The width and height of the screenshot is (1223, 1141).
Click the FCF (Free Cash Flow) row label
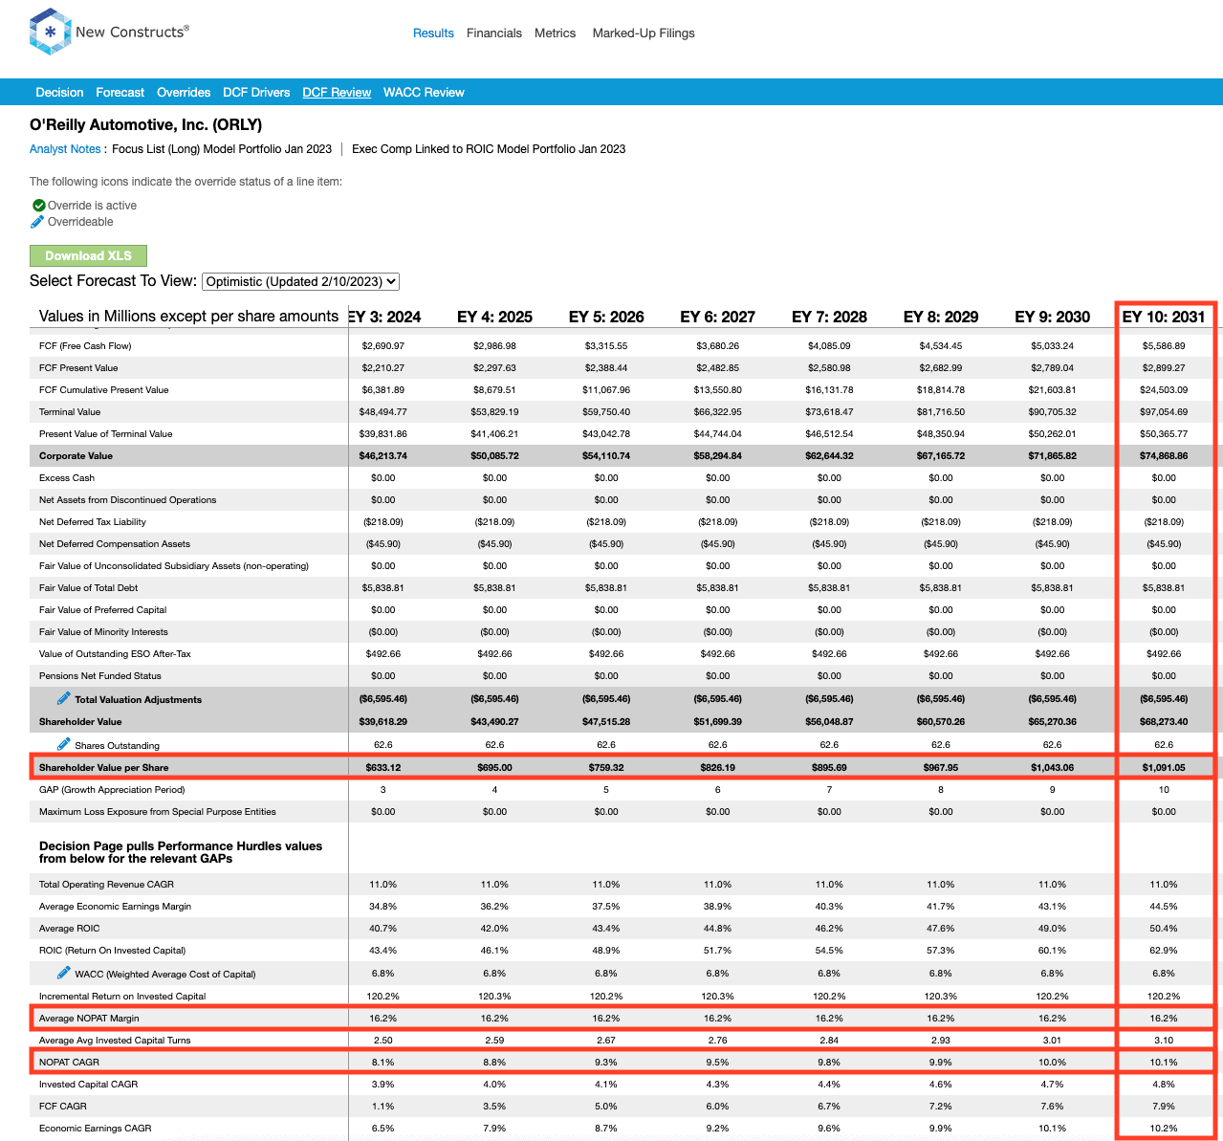click(x=85, y=346)
